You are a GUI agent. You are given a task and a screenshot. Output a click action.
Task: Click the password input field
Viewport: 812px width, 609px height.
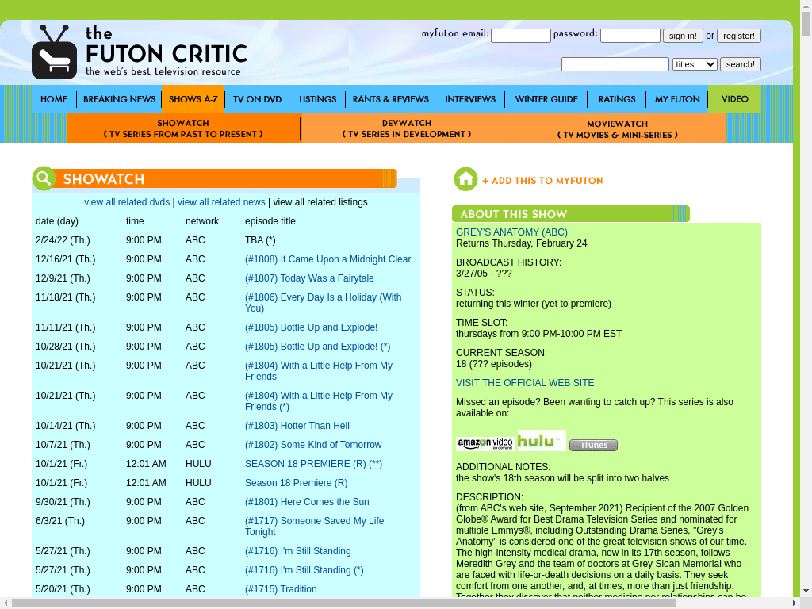(630, 36)
